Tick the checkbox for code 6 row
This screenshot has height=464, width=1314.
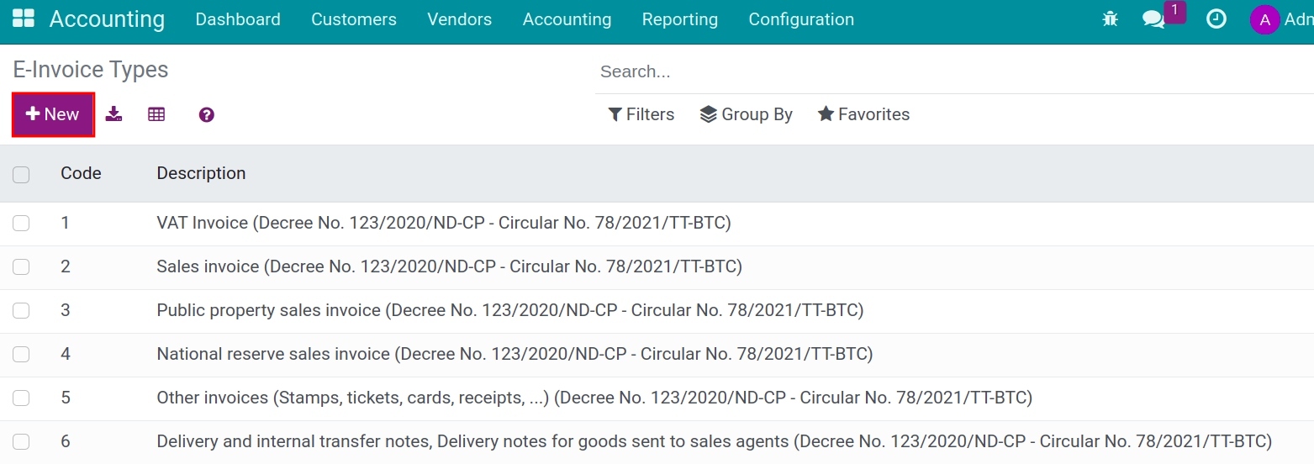coord(21,441)
